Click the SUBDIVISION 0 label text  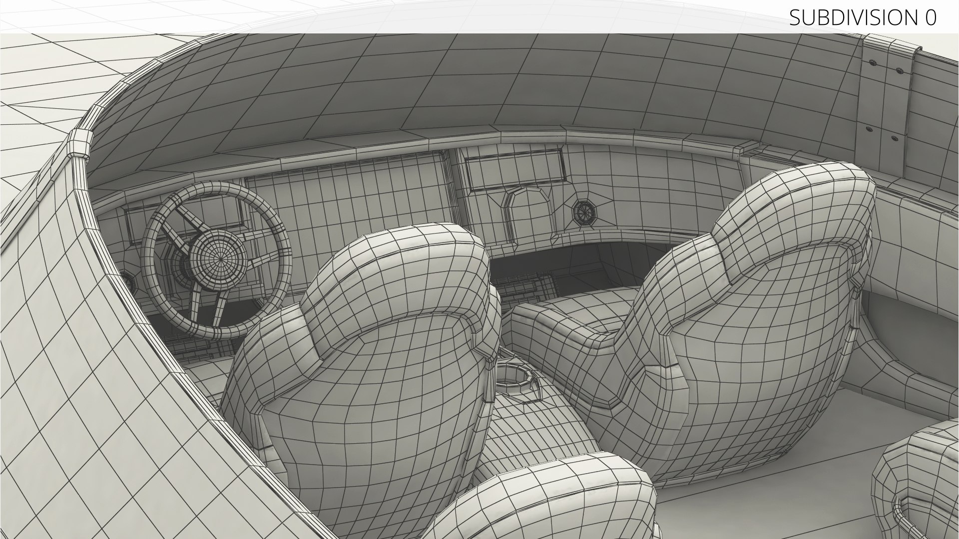tap(863, 17)
